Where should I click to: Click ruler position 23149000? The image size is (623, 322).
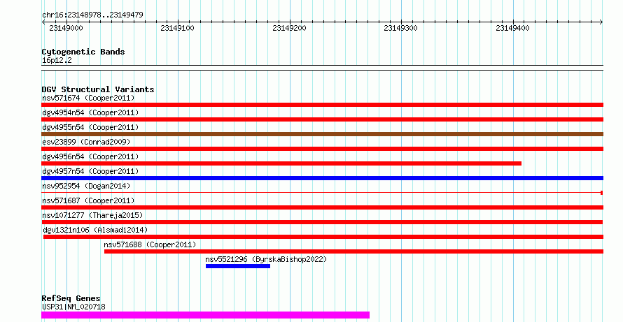tap(66, 28)
